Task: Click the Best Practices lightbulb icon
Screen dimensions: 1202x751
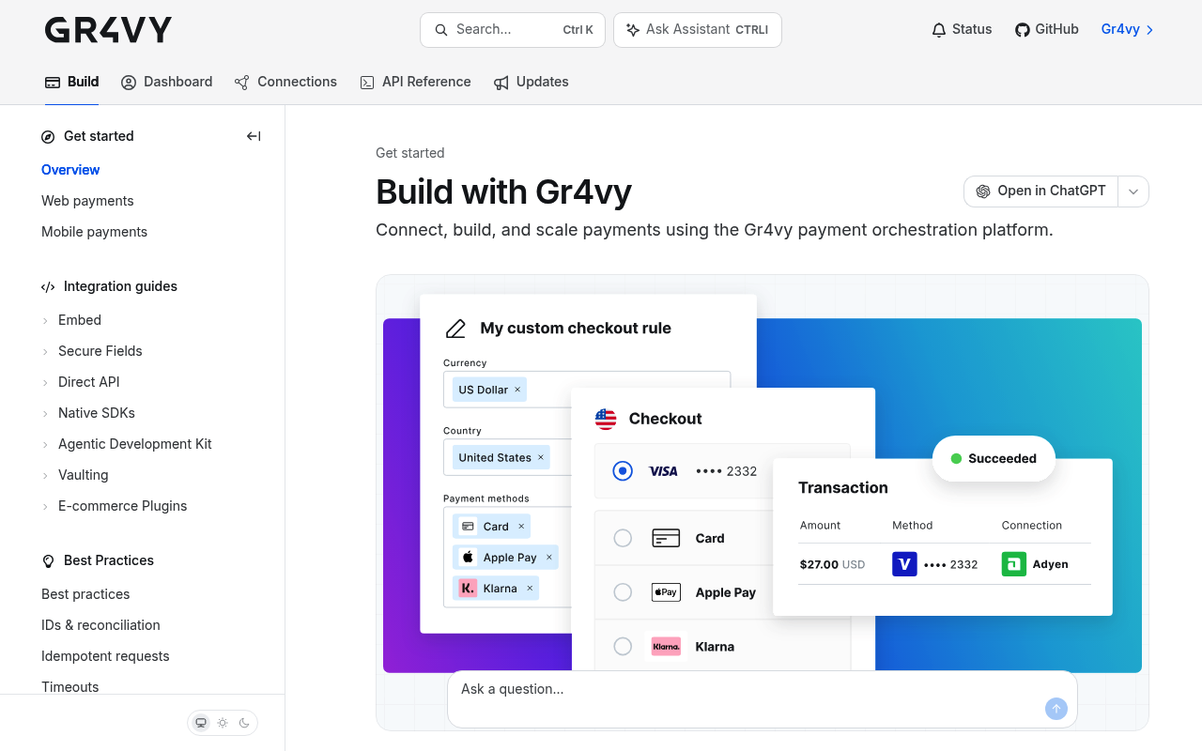Action: (49, 561)
